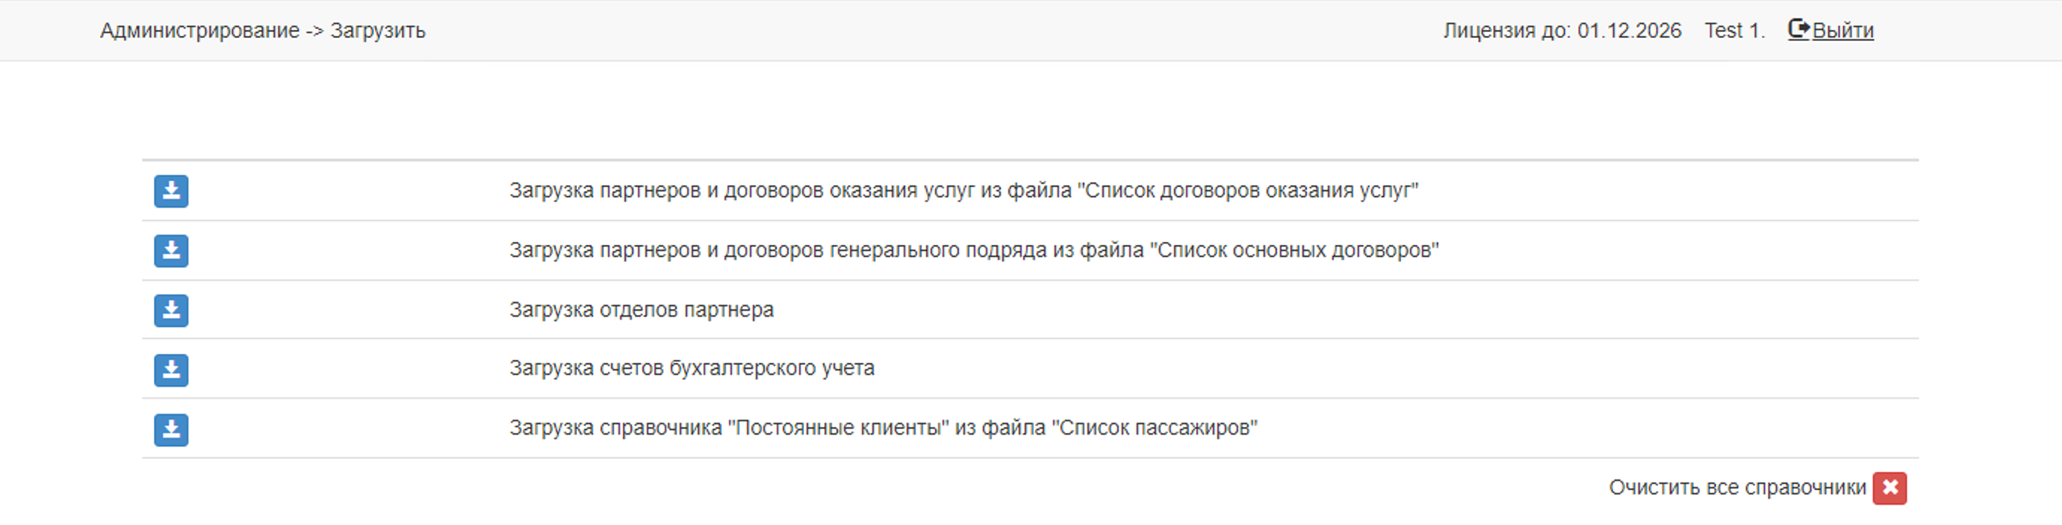The image size is (2062, 525).
Task: Click the quoted "Список основных договоров" file name
Action: tap(1294, 250)
